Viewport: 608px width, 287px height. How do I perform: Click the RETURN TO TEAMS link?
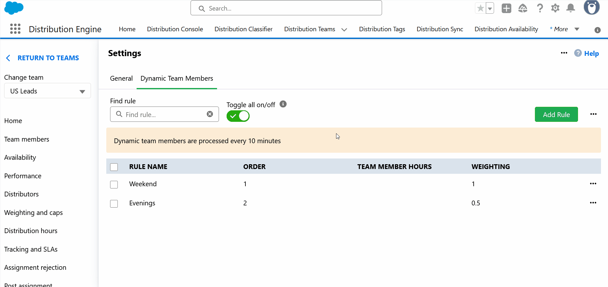tap(48, 58)
